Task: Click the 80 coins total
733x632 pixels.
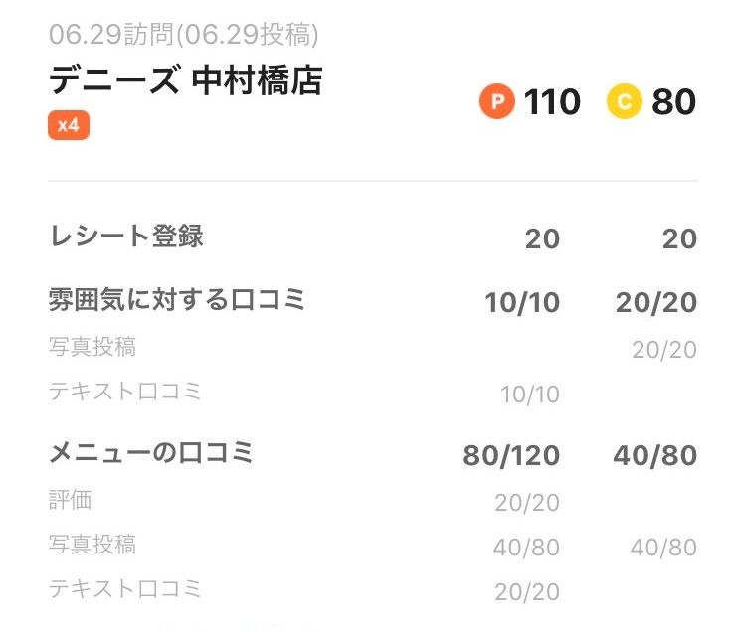Action: click(673, 102)
